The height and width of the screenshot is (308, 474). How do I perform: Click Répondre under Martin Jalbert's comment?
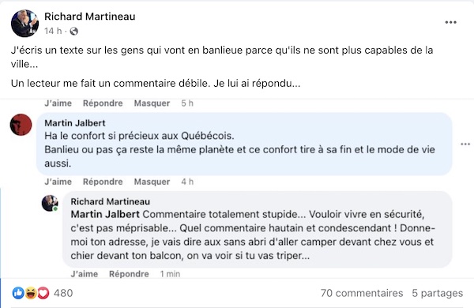[x=103, y=182]
